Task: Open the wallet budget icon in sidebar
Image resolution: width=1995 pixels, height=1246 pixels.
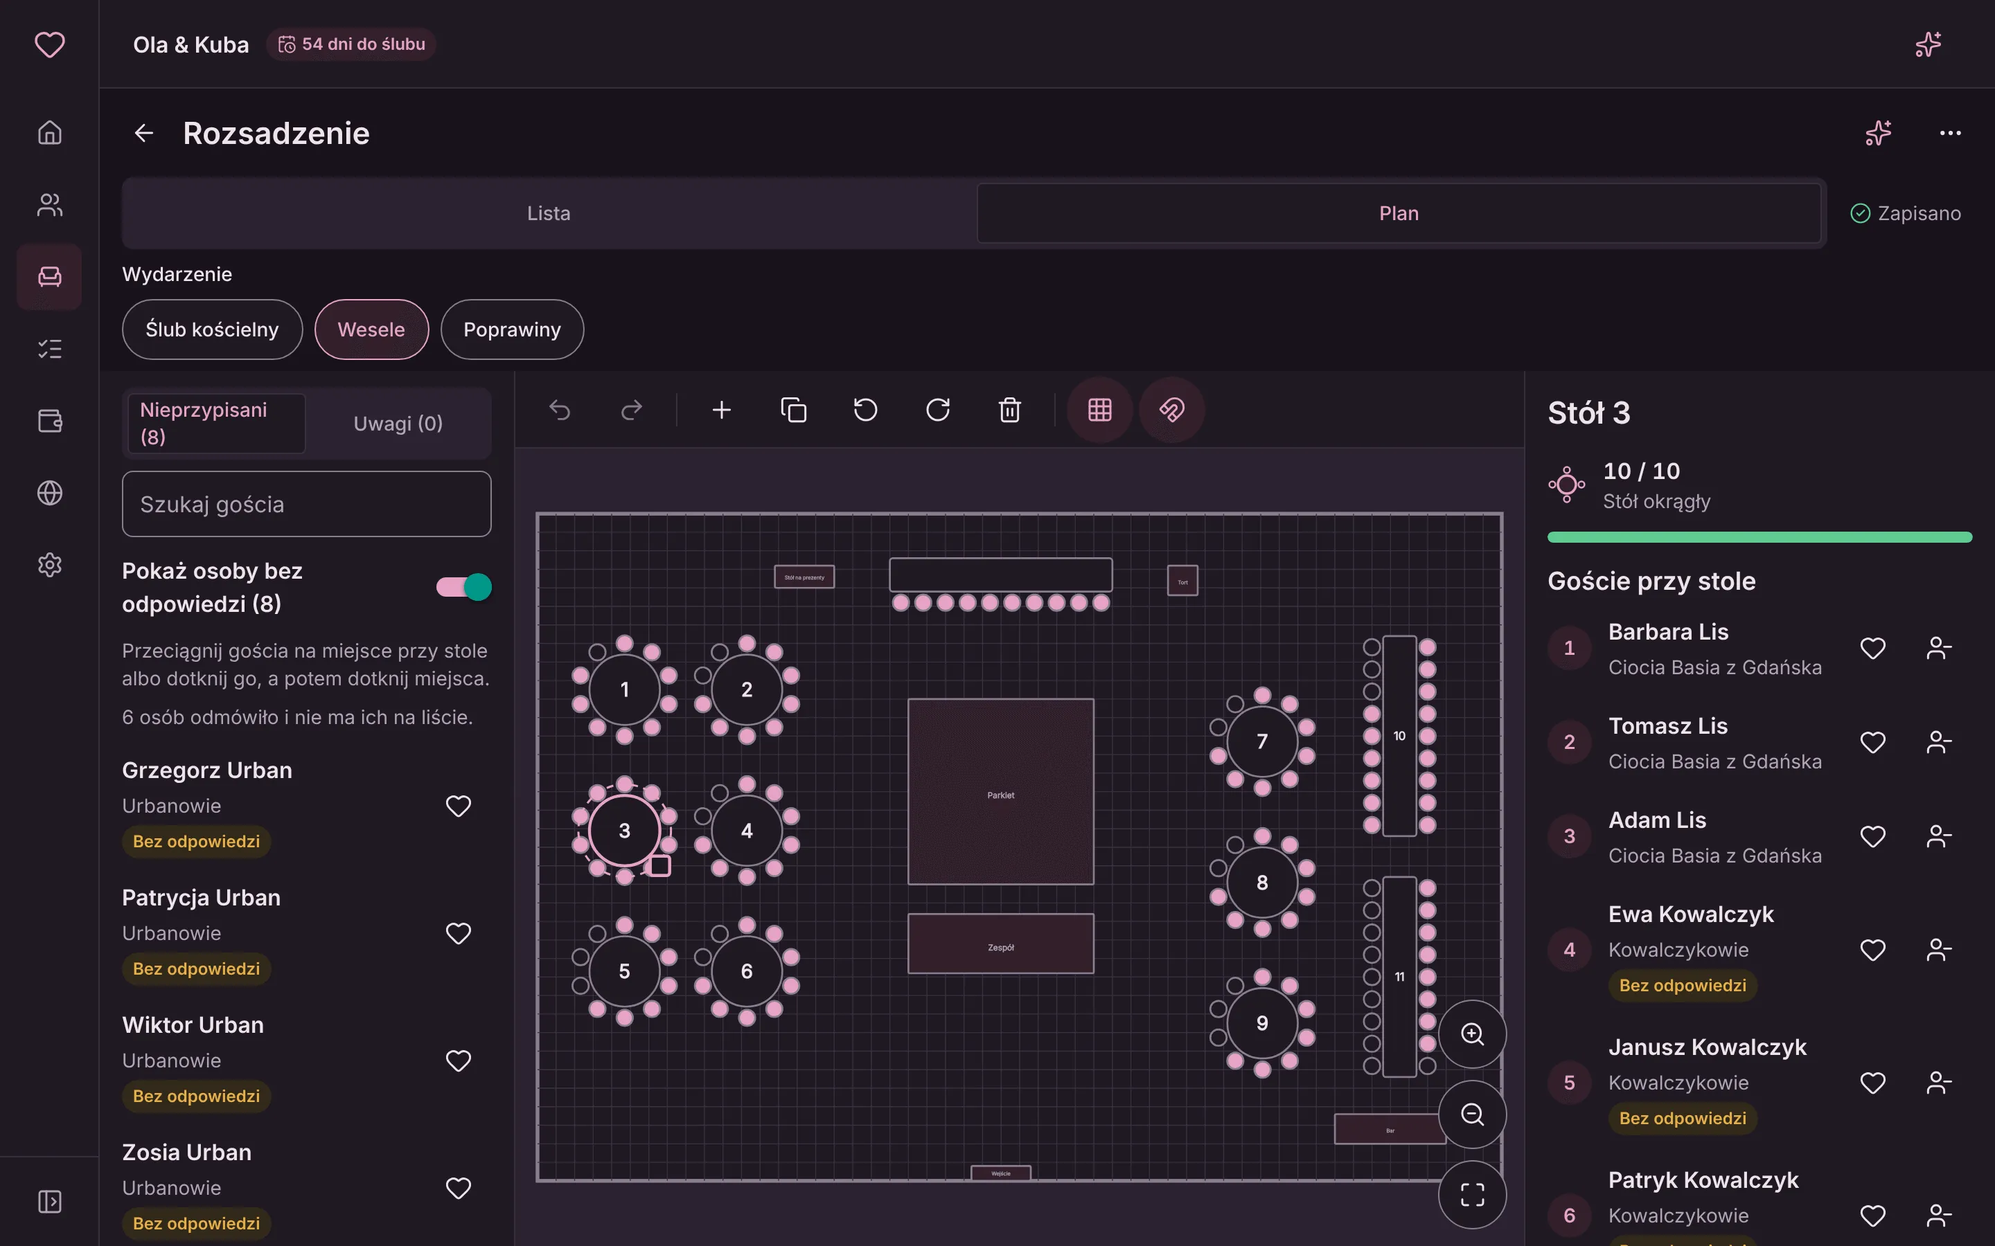Action: [49, 420]
